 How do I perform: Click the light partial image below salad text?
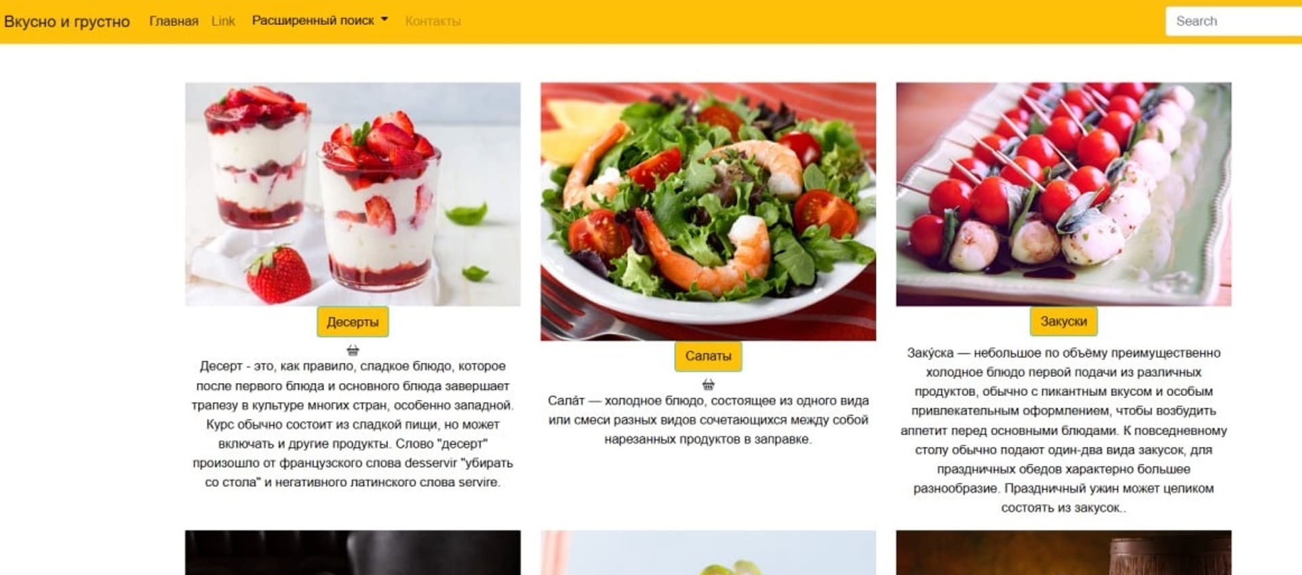tap(708, 553)
